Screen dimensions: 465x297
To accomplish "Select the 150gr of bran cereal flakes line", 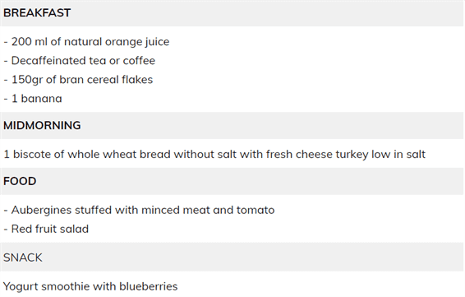I will coord(78,80).
